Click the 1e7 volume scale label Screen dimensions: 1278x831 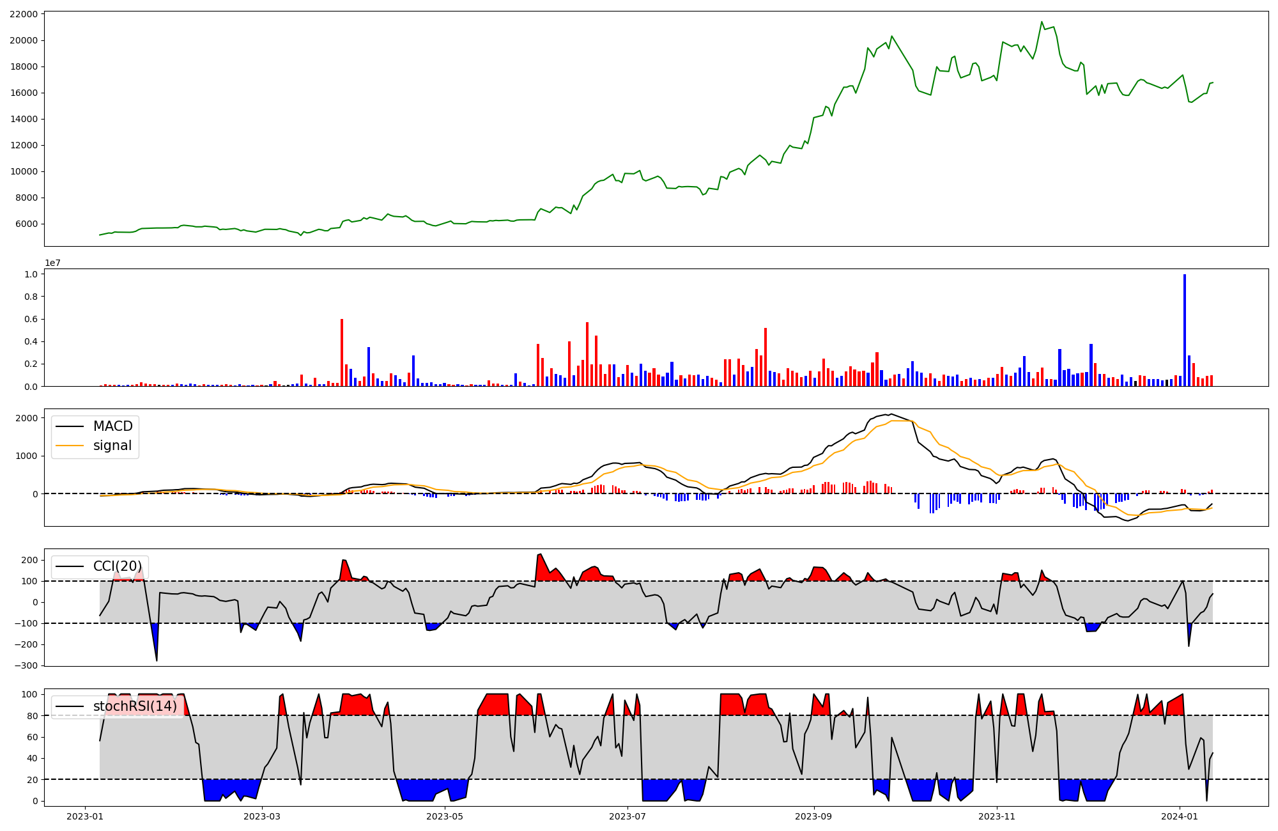point(52,263)
